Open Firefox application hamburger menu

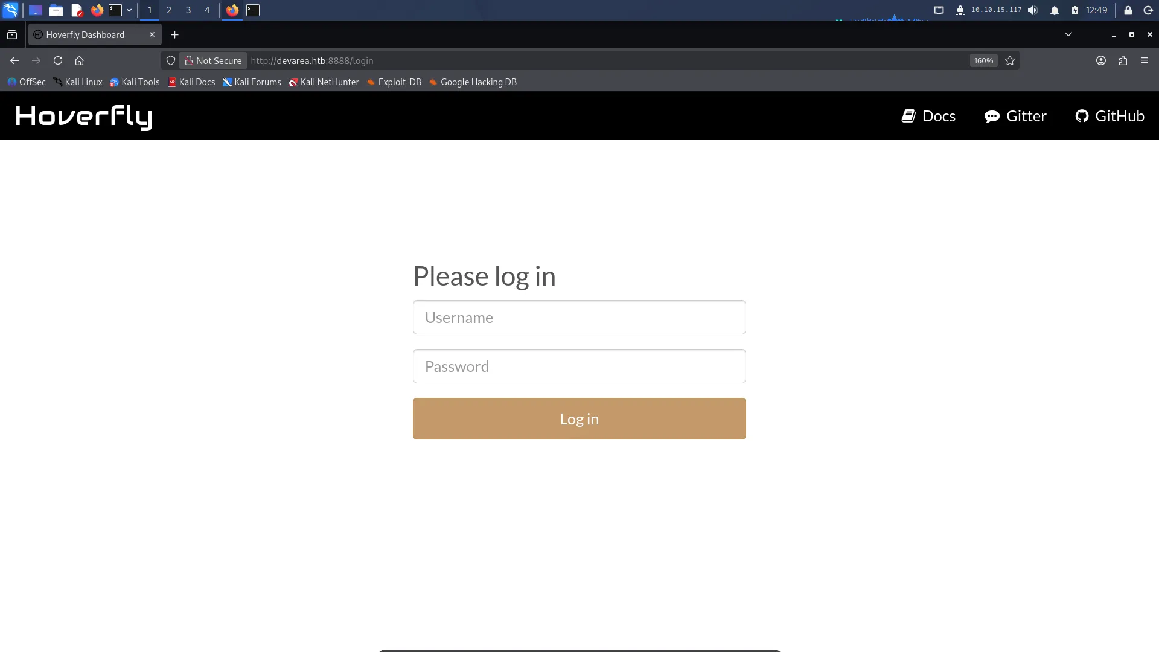[x=1145, y=60]
